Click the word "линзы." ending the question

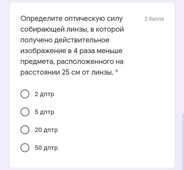click(102, 72)
